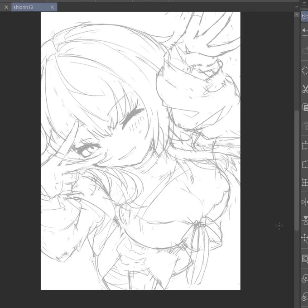Image resolution: width=308 pixels, height=308 pixels.
Task: Click the Flip Vertical icon
Action: 305,220
